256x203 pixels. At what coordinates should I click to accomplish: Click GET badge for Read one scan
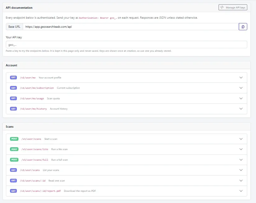pyautogui.click(x=13, y=181)
